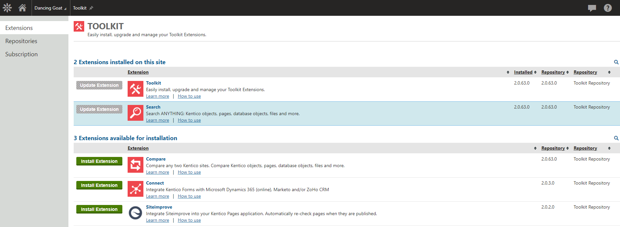Select Connect version 2.0.3.0 text
Screen dimensions: 620x227
[x=548, y=183]
